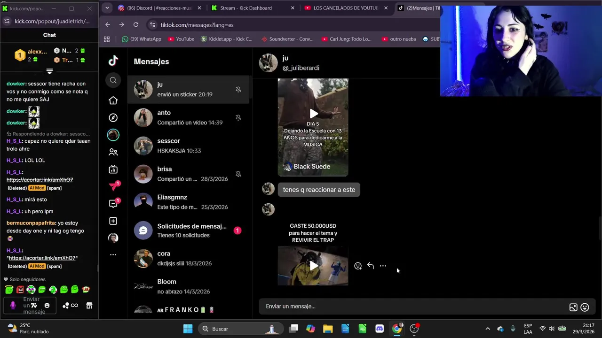This screenshot has height=338, width=602.
Task: Open the Messages paper plane icon
Action: [x=114, y=186]
